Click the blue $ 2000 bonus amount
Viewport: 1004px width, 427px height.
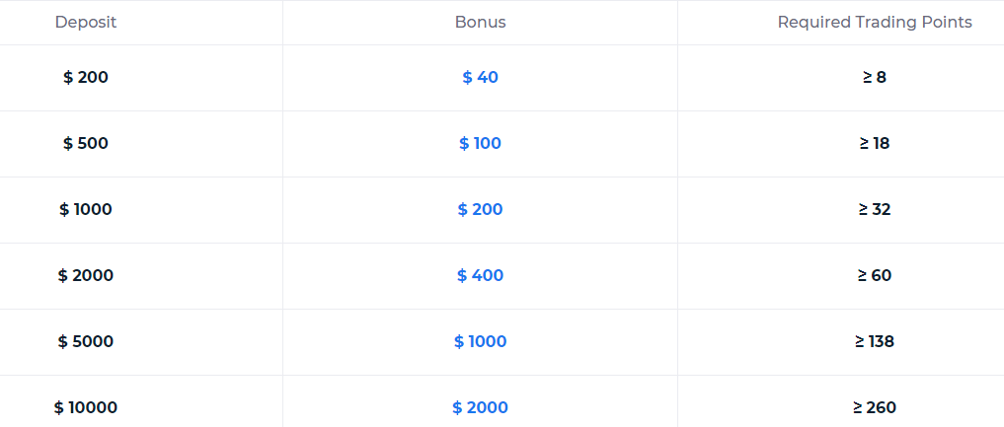(481, 407)
